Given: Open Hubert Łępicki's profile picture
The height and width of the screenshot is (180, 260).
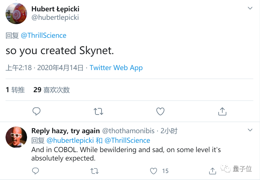Looking at the screenshot, I should click(x=16, y=13).
